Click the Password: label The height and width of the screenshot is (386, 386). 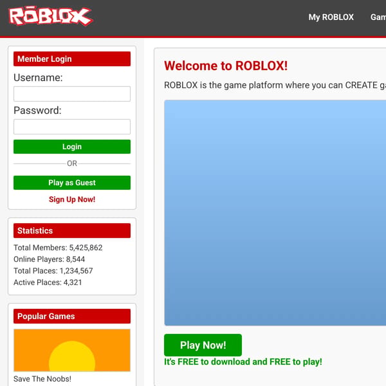coord(37,110)
